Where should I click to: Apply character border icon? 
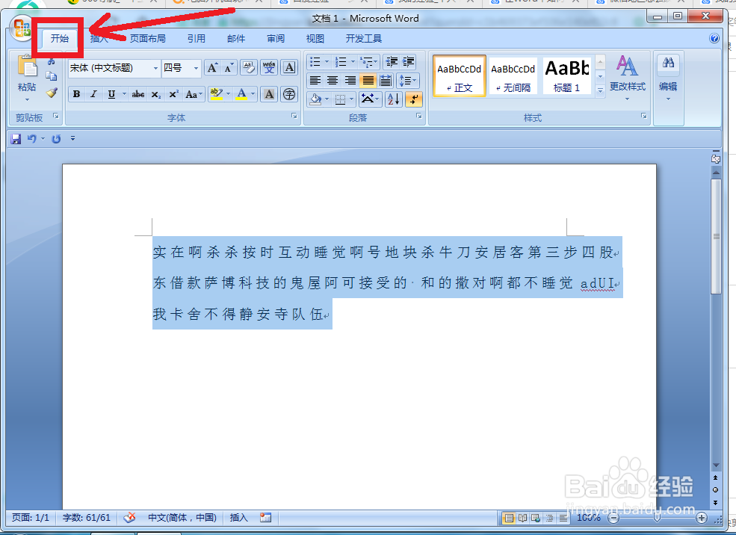tap(290, 68)
